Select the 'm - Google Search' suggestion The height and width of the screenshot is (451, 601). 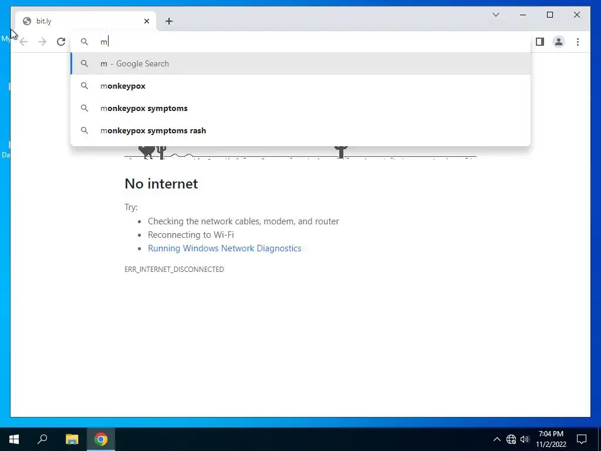[301, 63]
